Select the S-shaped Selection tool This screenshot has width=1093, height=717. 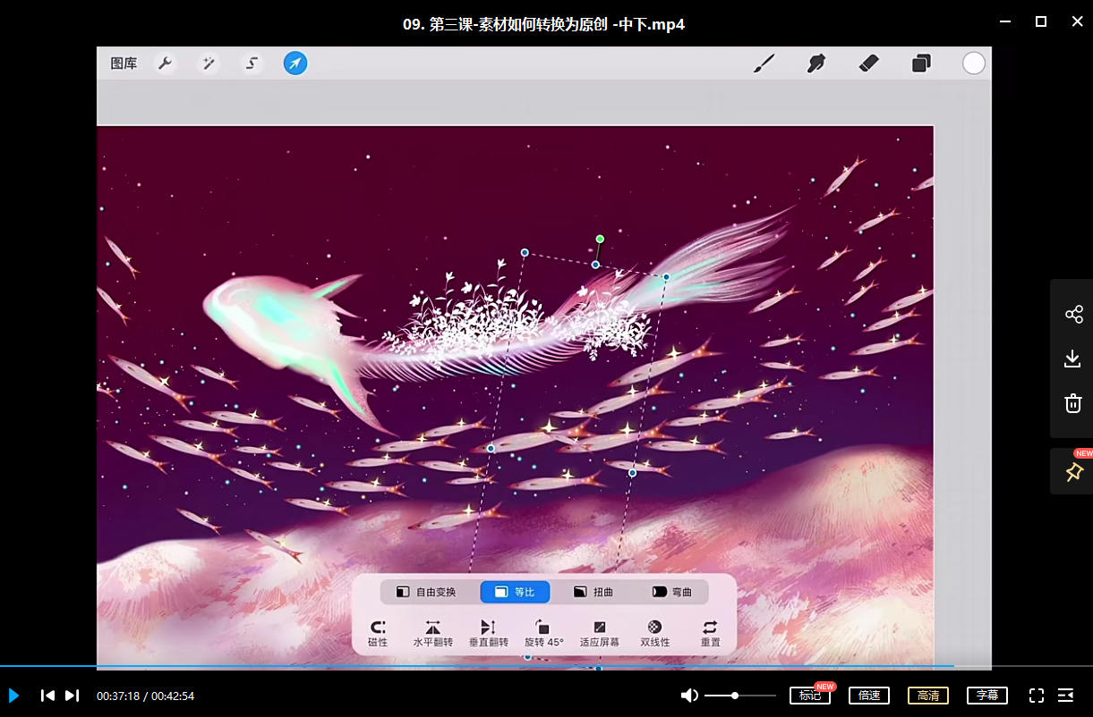[252, 63]
